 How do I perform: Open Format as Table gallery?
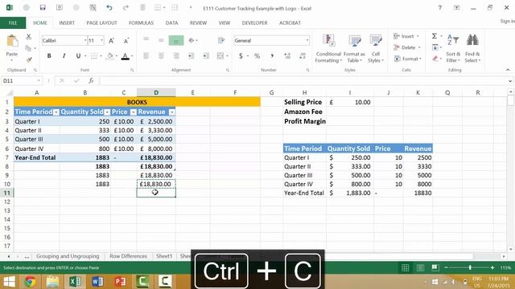[x=354, y=48]
